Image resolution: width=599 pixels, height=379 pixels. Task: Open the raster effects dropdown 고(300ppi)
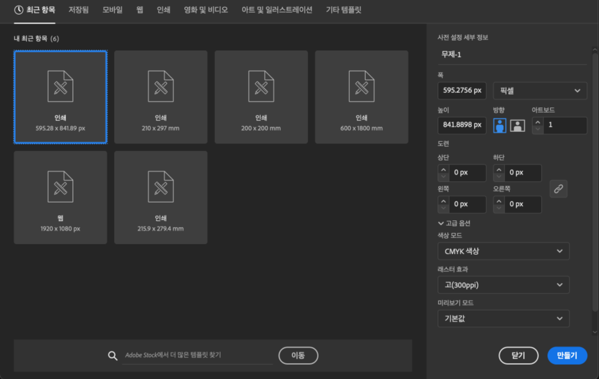[504, 285]
